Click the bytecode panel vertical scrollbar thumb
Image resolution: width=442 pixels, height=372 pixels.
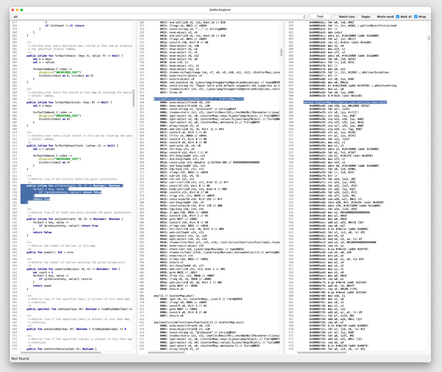(281, 52)
